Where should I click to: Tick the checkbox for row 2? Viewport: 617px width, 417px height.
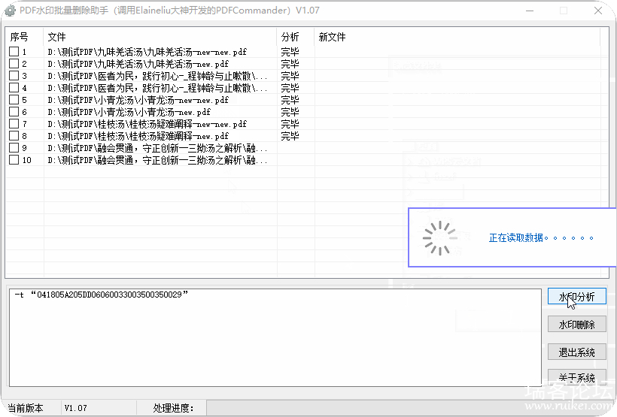click(x=14, y=63)
